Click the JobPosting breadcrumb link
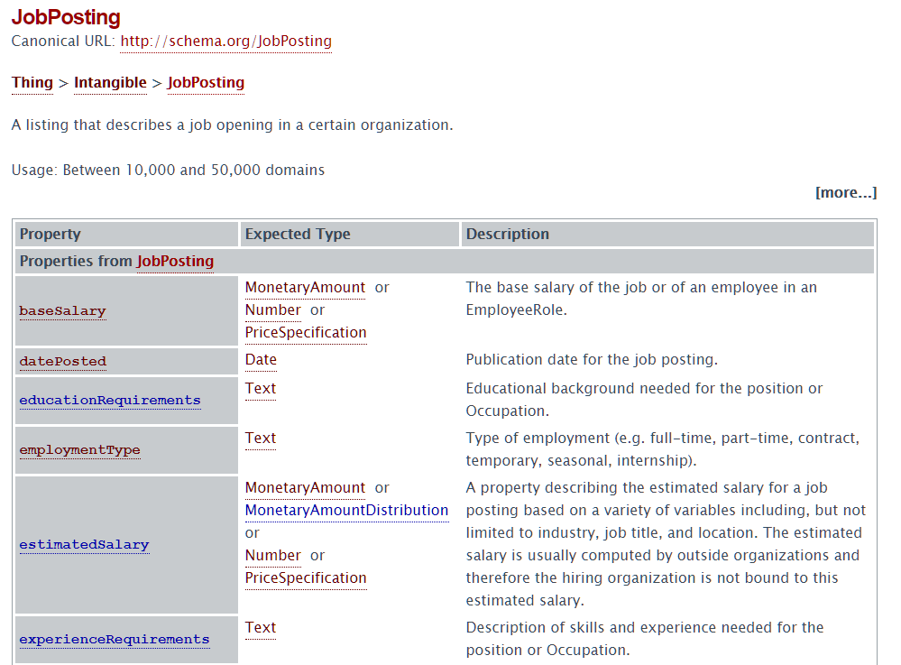Screen dimensions: 901x665 click(206, 83)
